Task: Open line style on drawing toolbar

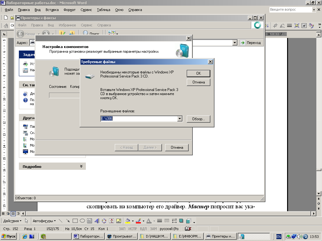Action: pos(159,221)
